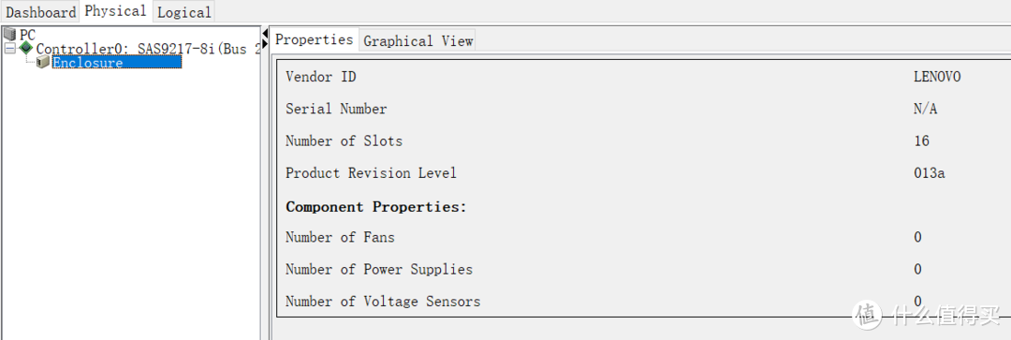
Task: Click the left-pointing splitter collapse arrow
Action: (265, 35)
